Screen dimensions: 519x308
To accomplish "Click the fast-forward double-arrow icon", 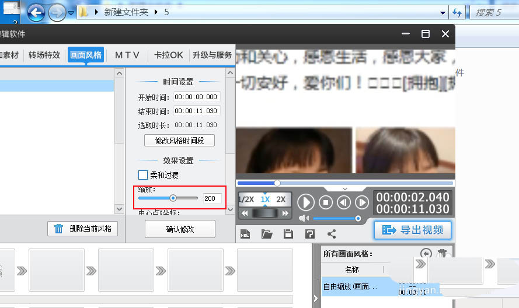I will [285, 213].
